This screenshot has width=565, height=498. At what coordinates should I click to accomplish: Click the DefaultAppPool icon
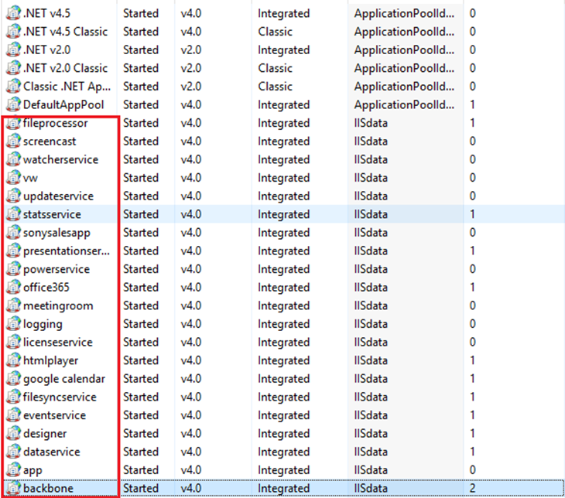click(13, 105)
